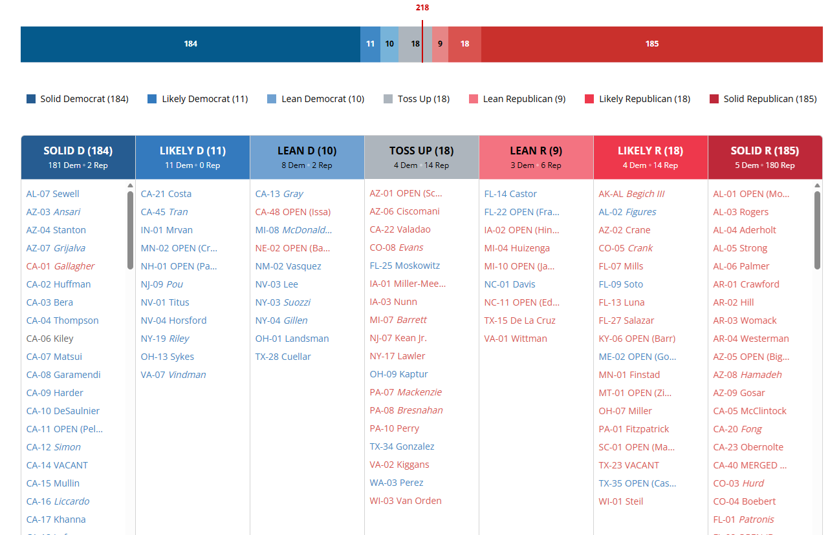Open the NY-03 Suozzi race link

coord(283,302)
